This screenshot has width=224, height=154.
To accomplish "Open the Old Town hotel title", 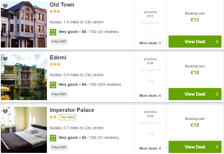I will click(x=62, y=5).
